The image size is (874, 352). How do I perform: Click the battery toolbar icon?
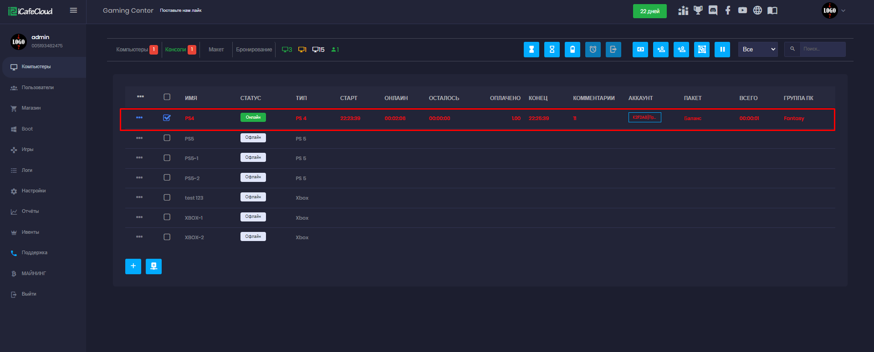tap(572, 49)
